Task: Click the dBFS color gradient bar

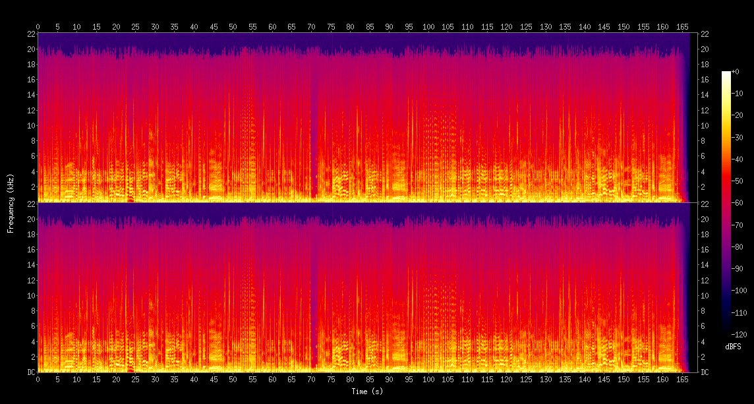Action: [726, 203]
